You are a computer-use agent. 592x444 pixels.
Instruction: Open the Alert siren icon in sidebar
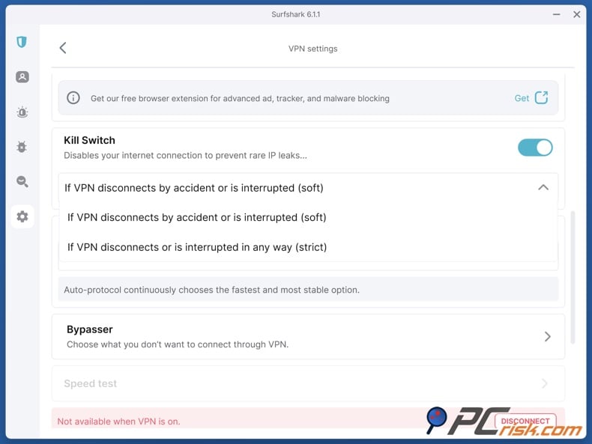(x=22, y=112)
